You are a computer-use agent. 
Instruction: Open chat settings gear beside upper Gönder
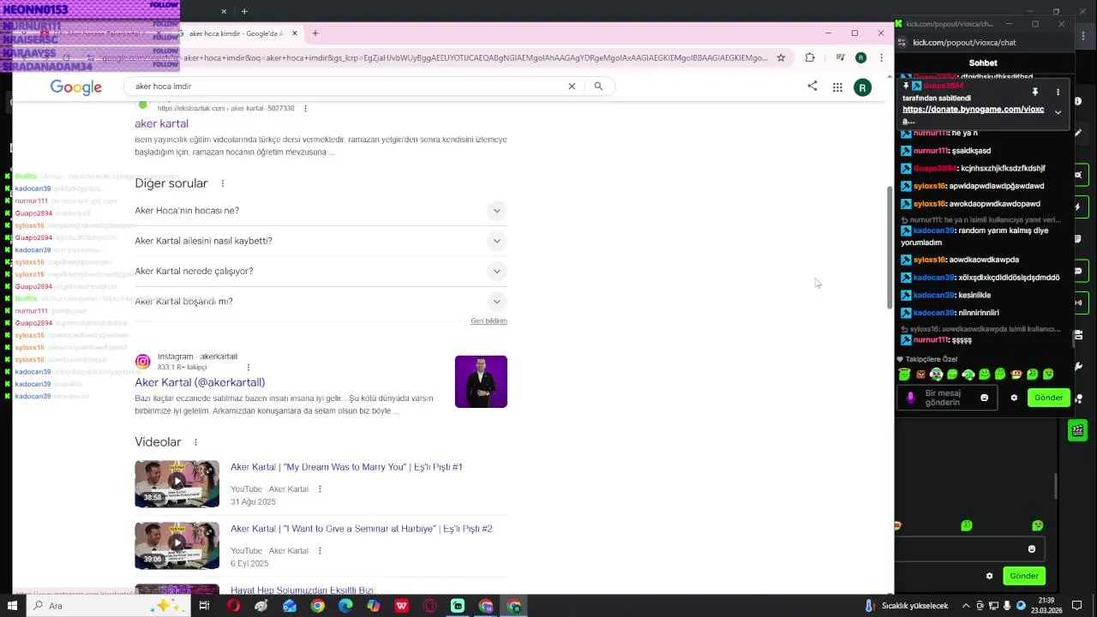tap(1014, 398)
